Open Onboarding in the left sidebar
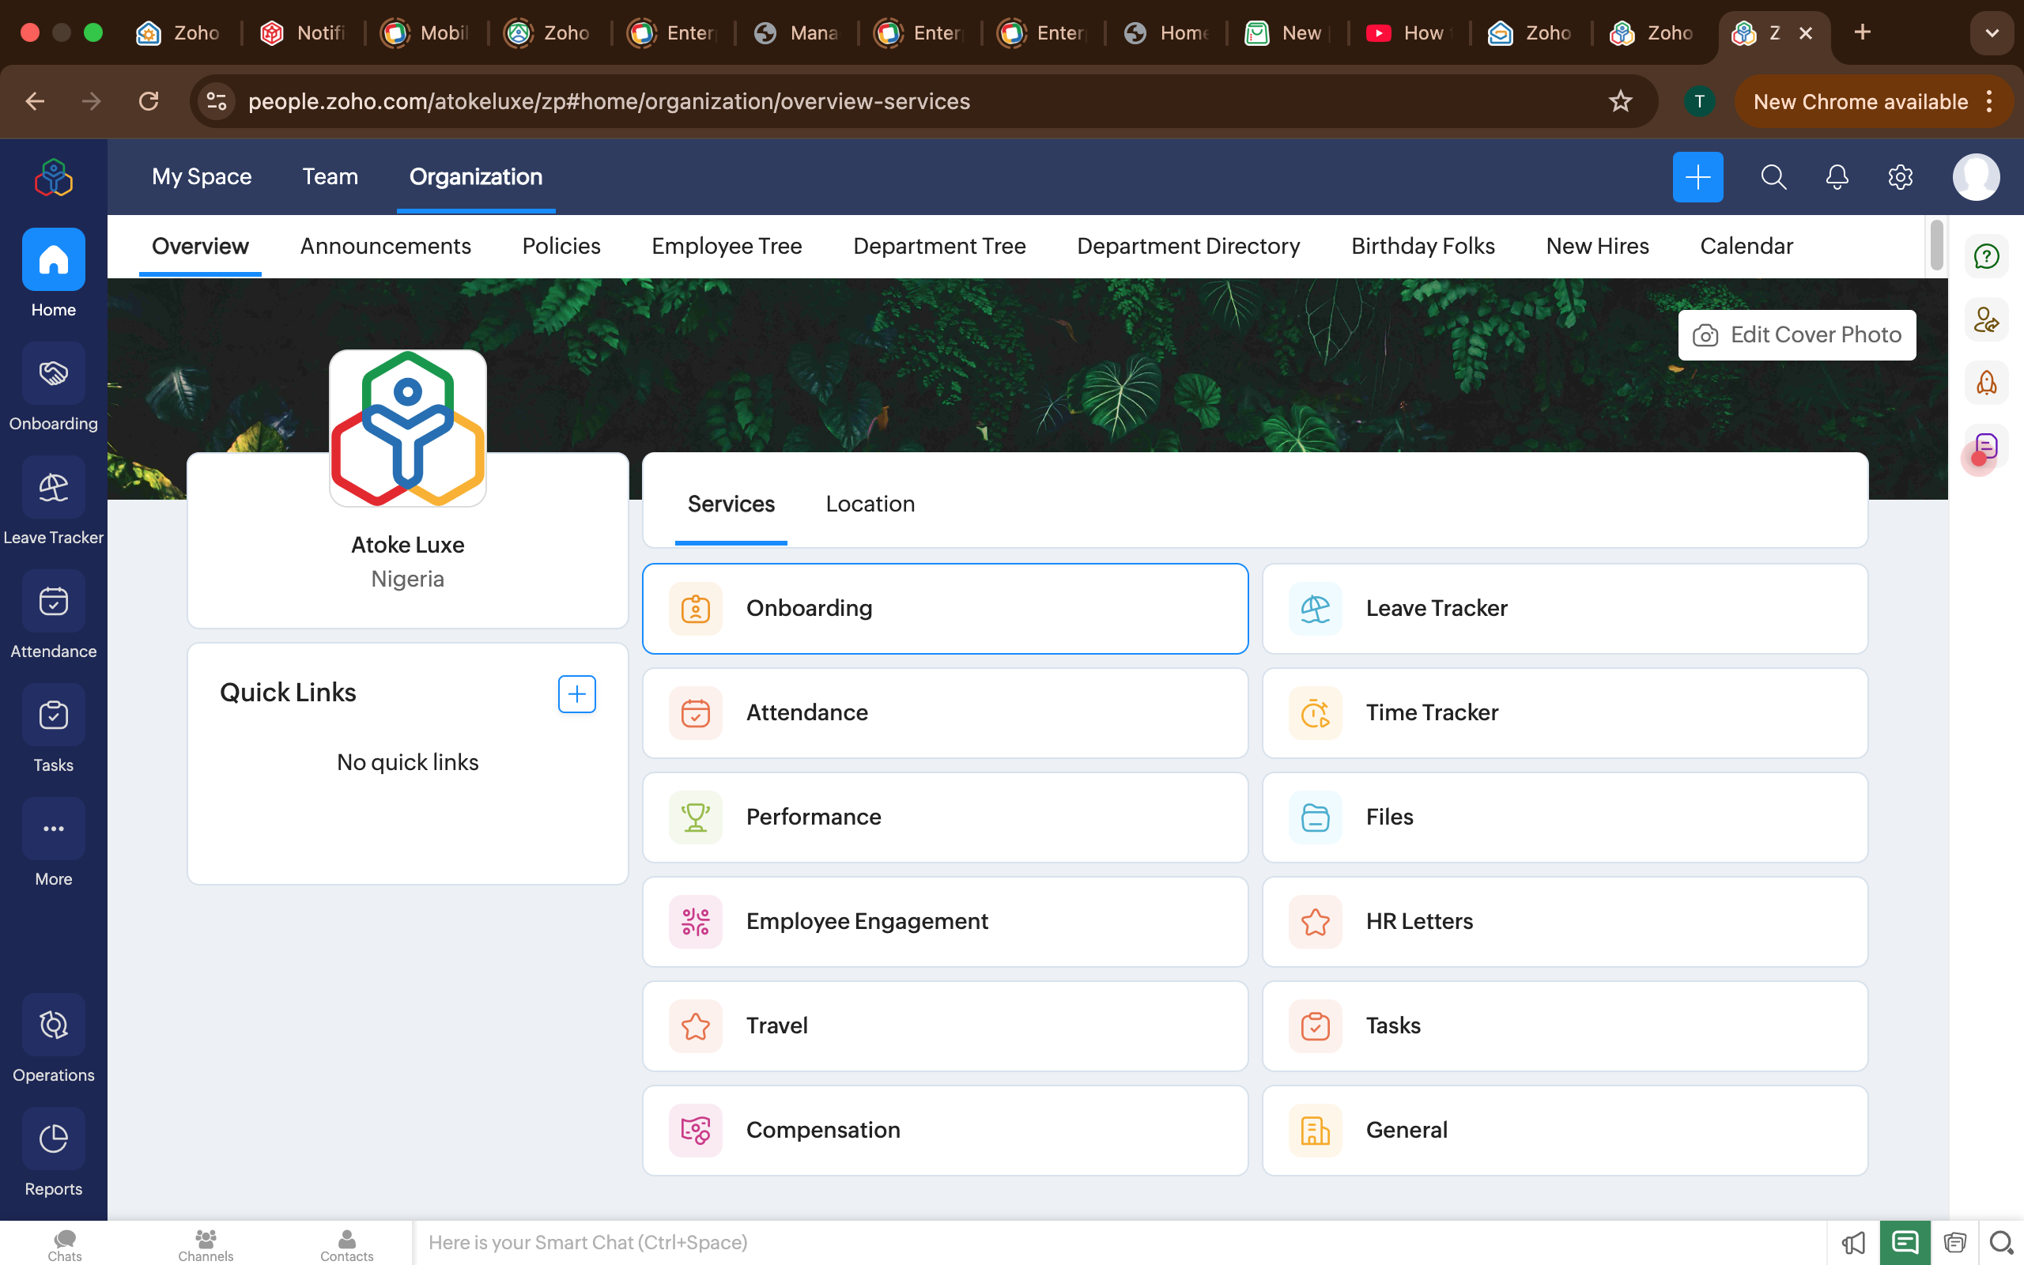The image size is (2024, 1265). 54,374
